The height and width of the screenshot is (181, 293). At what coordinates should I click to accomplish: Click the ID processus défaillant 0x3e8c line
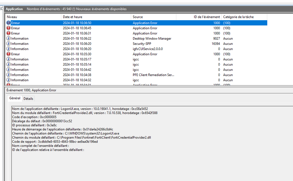[x=34, y=125]
